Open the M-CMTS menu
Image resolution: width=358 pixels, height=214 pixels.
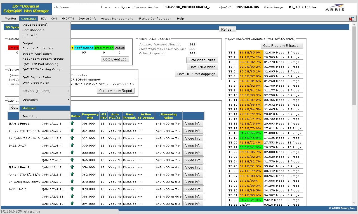tap(68, 19)
